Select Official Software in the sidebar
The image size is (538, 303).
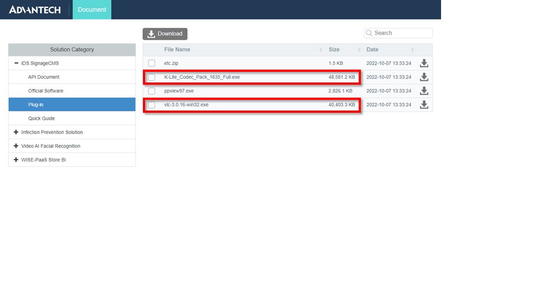45,91
